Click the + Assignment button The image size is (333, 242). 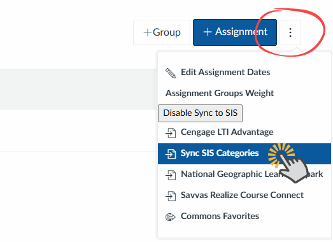point(235,32)
